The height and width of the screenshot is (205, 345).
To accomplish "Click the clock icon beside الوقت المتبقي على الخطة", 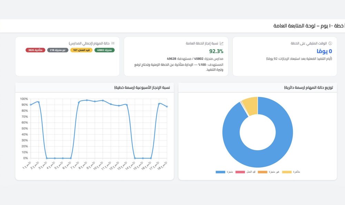I will [x=330, y=43].
